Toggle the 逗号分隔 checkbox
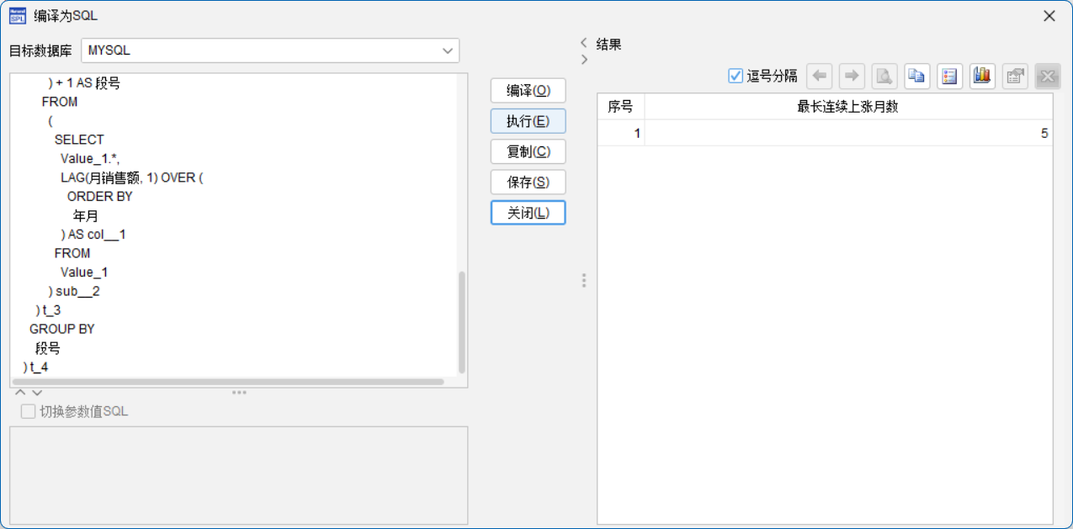Image resolution: width=1073 pixels, height=529 pixels. 736,77
